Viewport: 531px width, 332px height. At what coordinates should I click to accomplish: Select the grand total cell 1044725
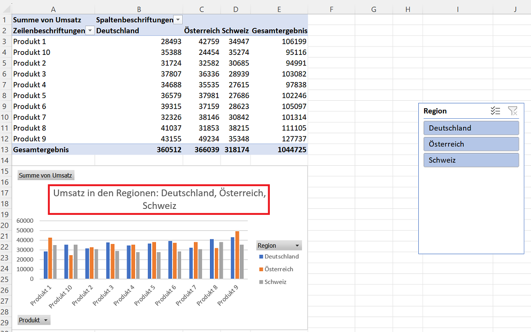(288, 150)
